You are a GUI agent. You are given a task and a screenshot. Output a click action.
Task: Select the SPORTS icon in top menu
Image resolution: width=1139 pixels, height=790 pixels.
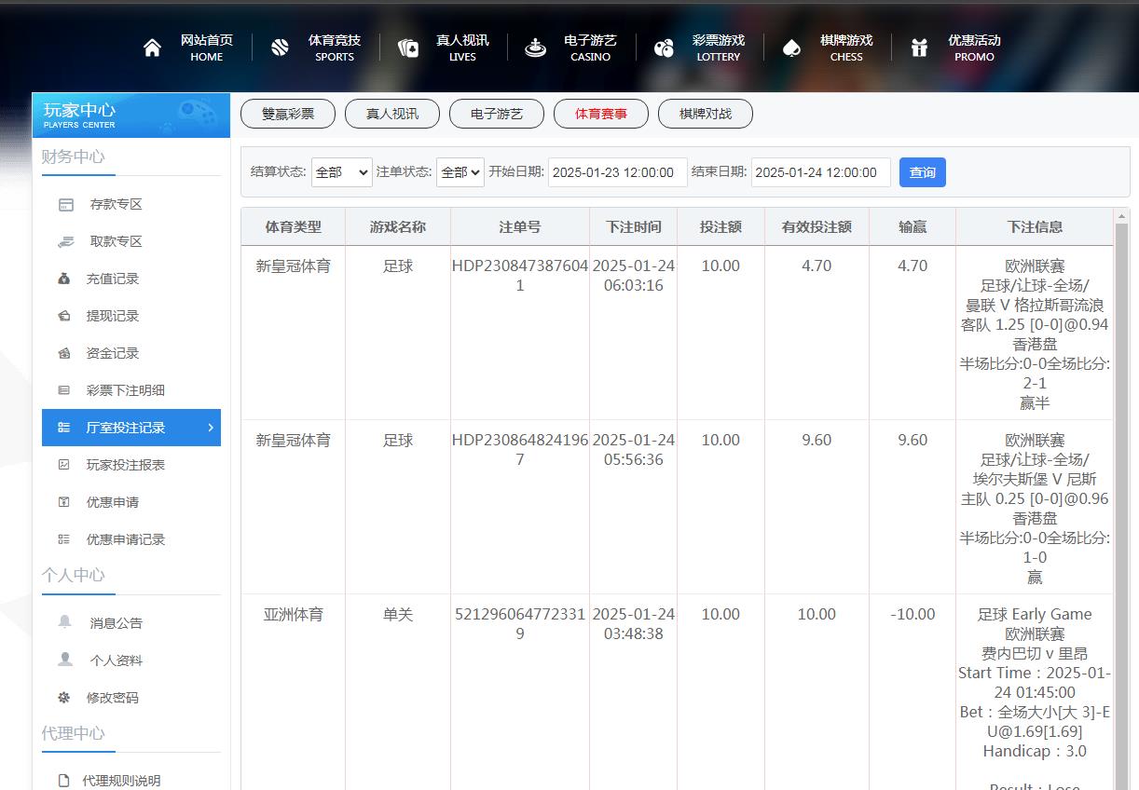(x=279, y=47)
